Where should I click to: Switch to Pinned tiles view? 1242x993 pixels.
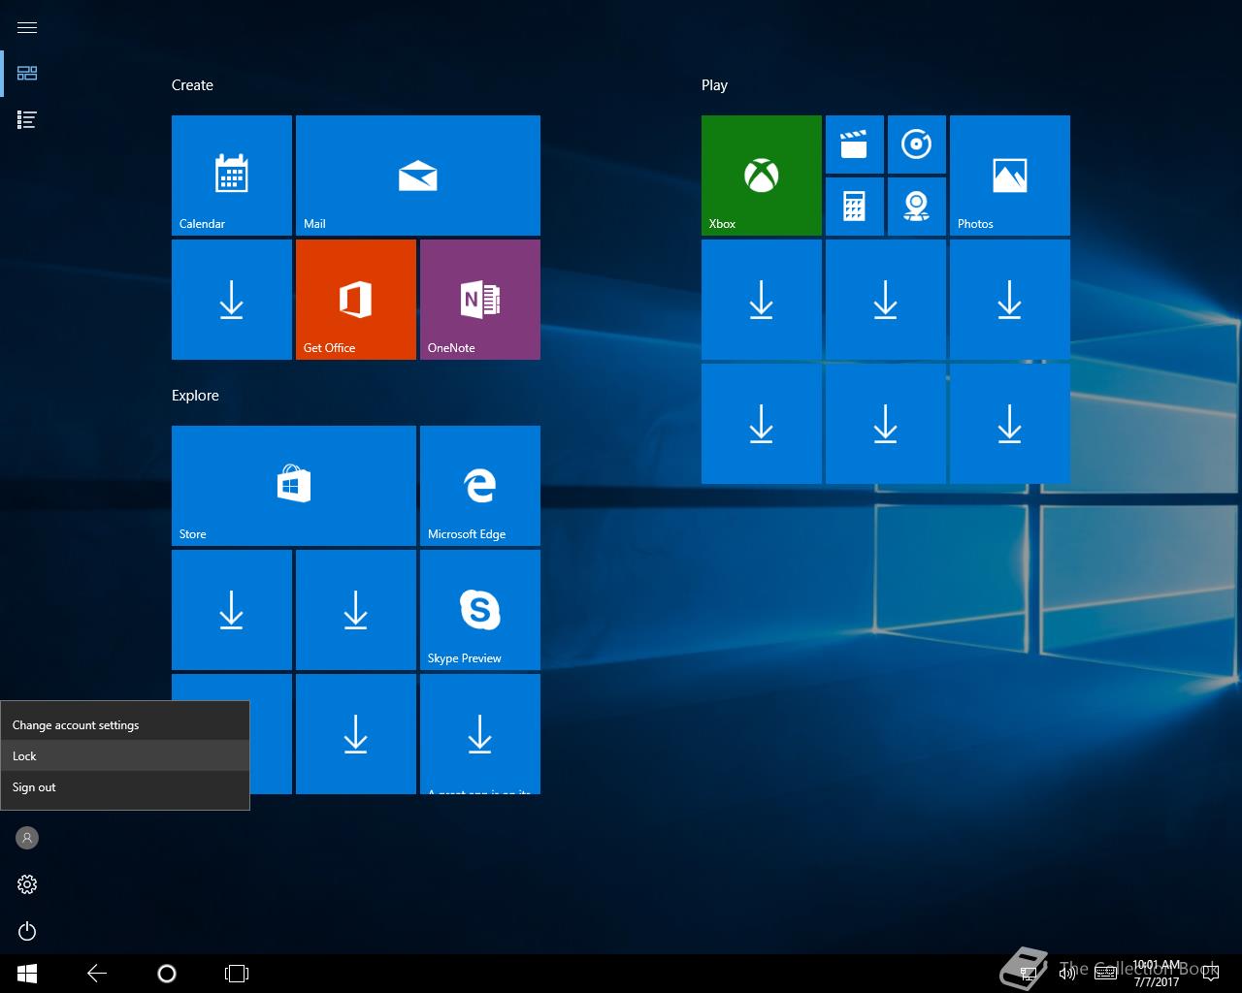click(x=27, y=74)
